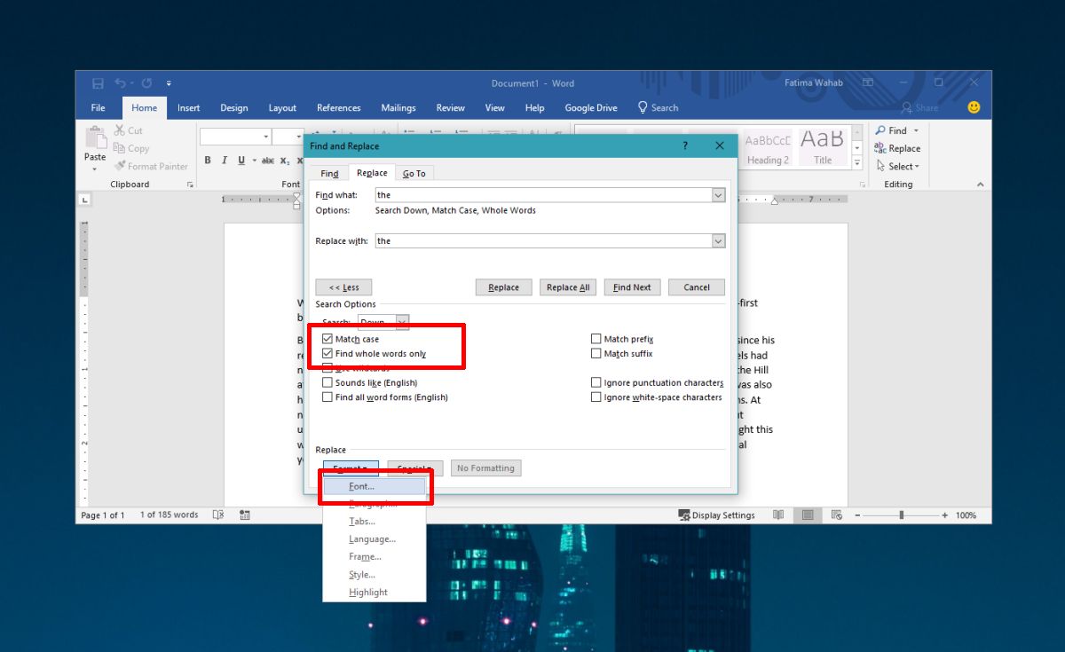Open the File tab
Image resolution: width=1065 pixels, height=652 pixels.
(99, 107)
